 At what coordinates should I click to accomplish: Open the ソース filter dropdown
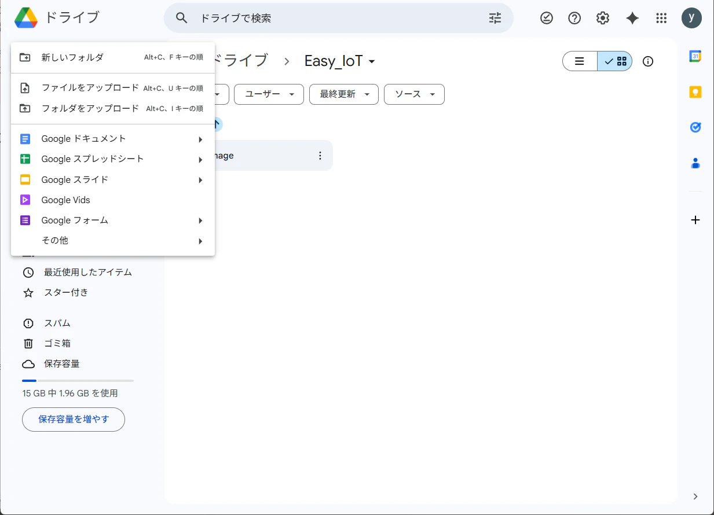(x=414, y=94)
